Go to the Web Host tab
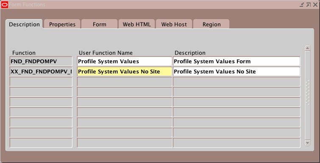The width and height of the screenshot is (320, 163). click(174, 24)
